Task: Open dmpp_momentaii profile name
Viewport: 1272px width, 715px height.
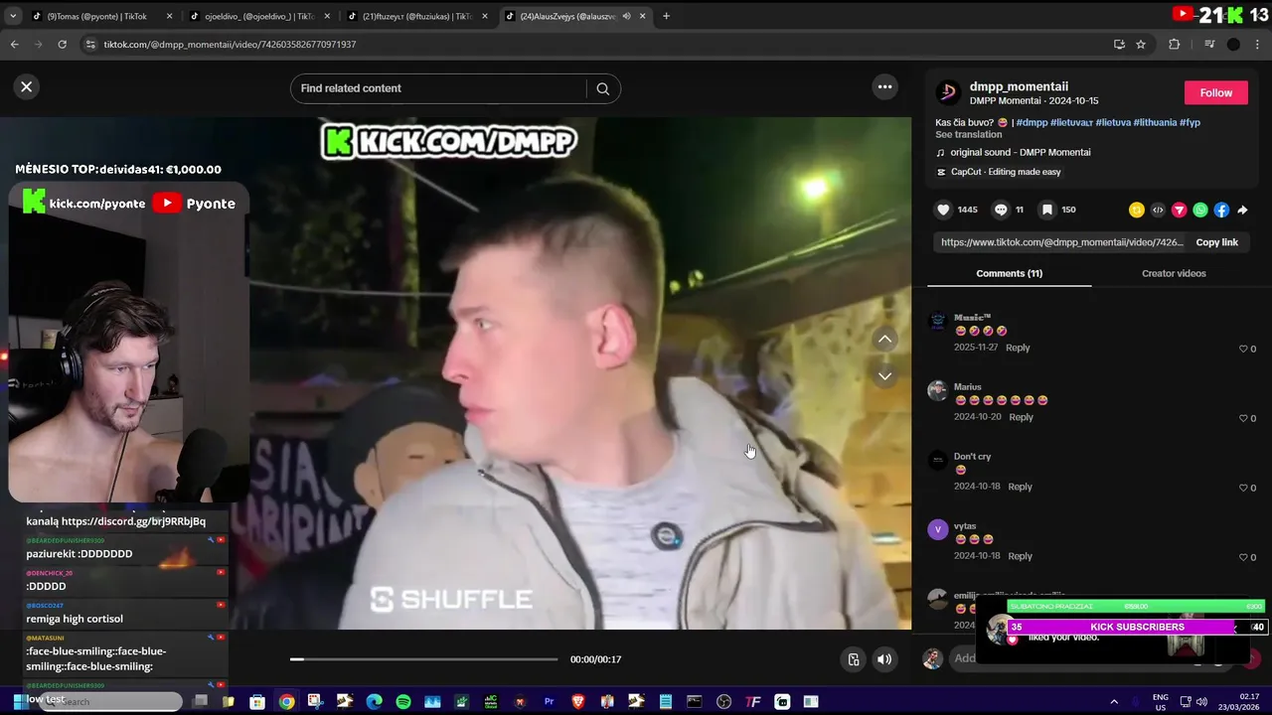Action: 1019,86
